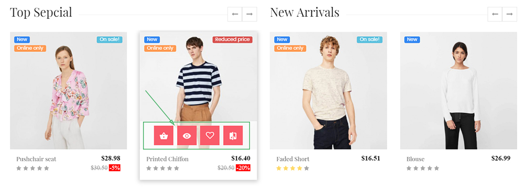Select the Pushchair seat floral blouse image

tap(69, 91)
